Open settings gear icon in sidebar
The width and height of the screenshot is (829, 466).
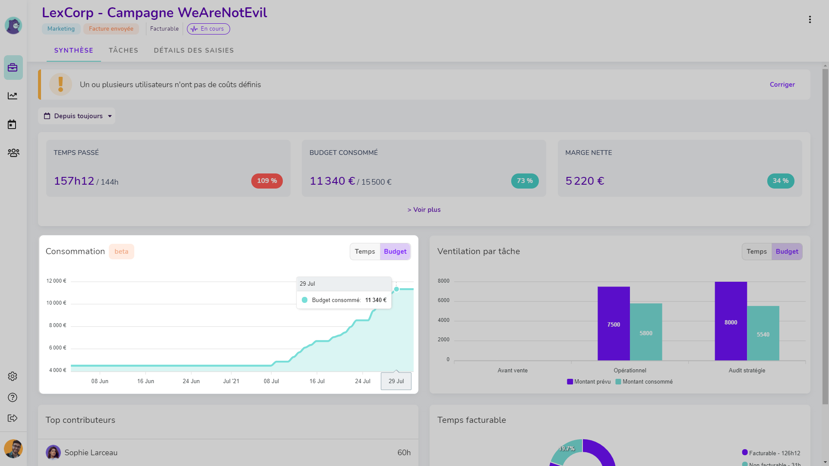point(13,376)
